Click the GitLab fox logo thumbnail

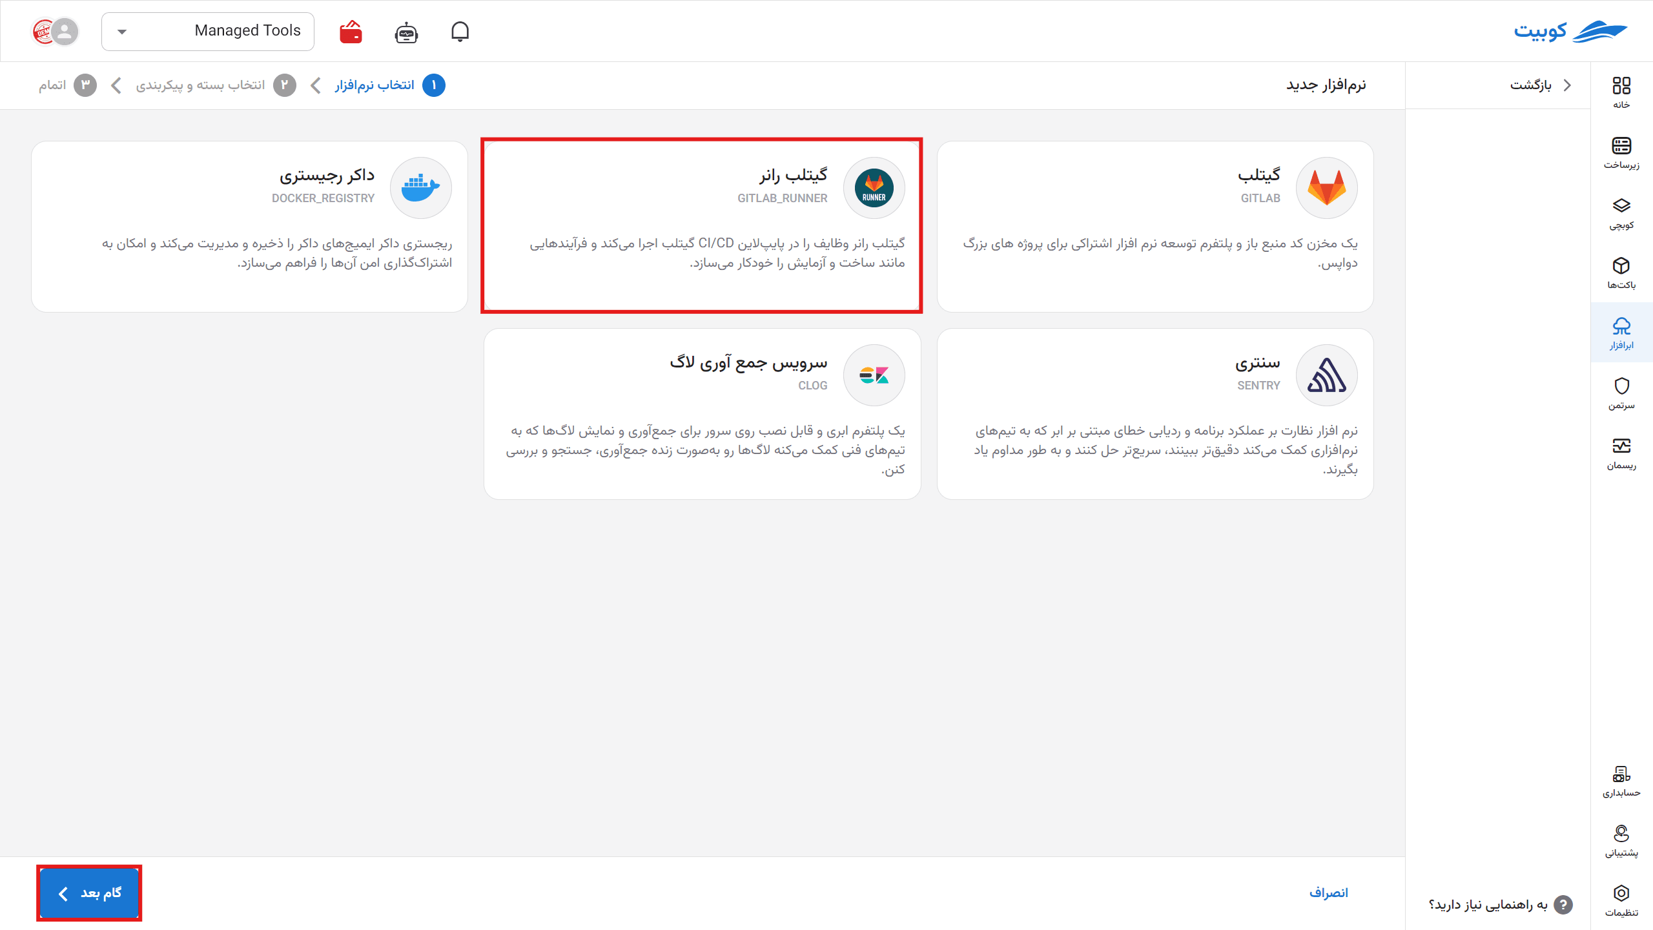(x=1327, y=188)
